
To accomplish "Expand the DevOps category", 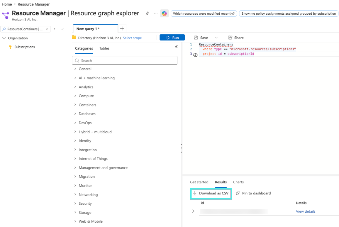I will point(75,123).
